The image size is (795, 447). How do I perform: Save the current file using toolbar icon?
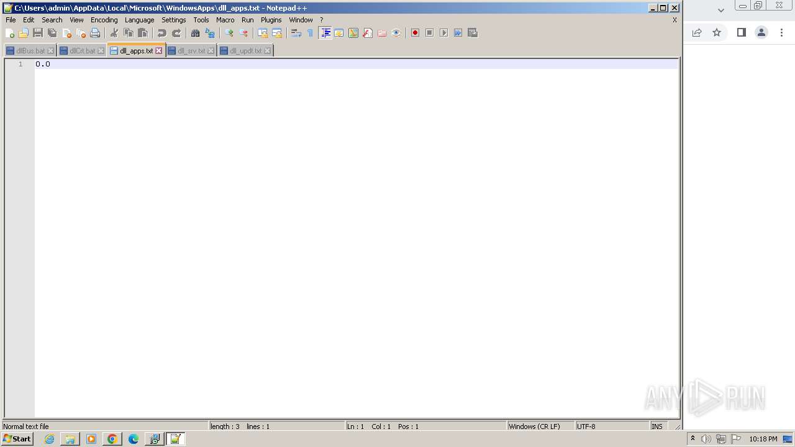38,33
